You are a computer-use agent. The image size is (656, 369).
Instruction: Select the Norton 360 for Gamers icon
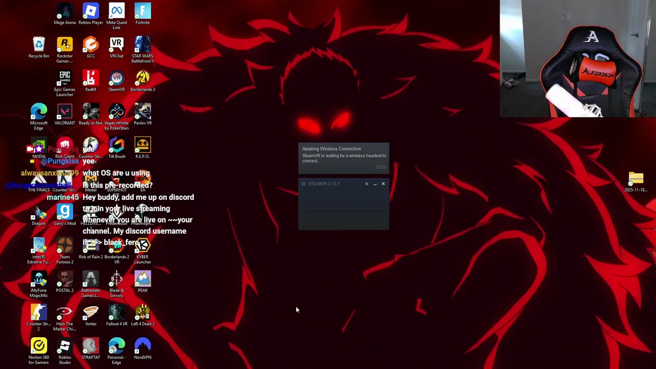(39, 351)
